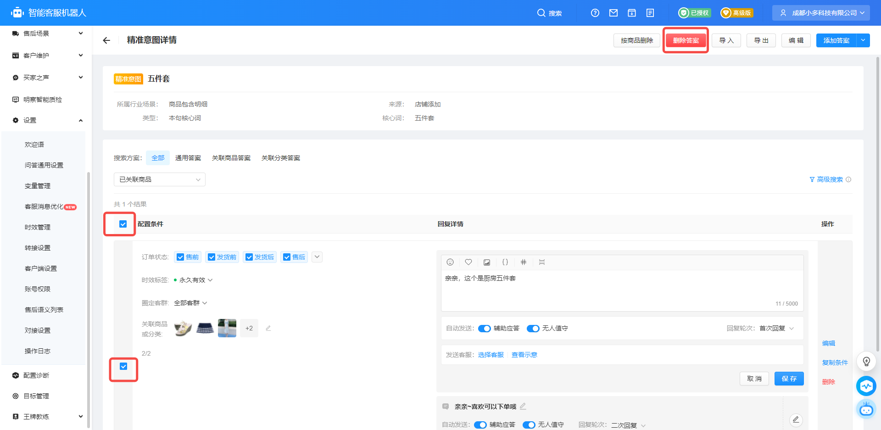
Task: Switch to 通用答案 tab
Action: coord(188,158)
